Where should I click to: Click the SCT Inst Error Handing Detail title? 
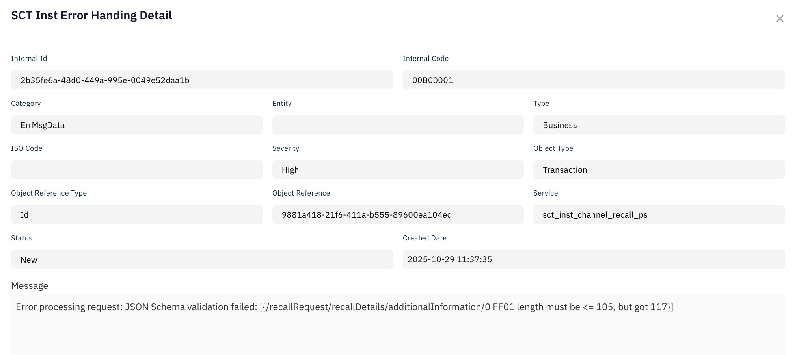91,15
